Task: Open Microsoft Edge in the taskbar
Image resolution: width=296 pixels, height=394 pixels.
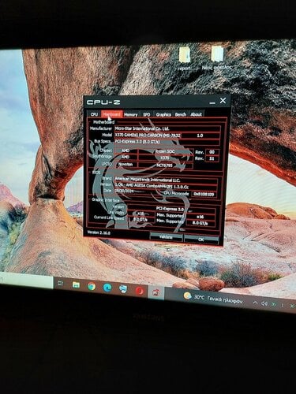Action: pyautogui.click(x=107, y=288)
